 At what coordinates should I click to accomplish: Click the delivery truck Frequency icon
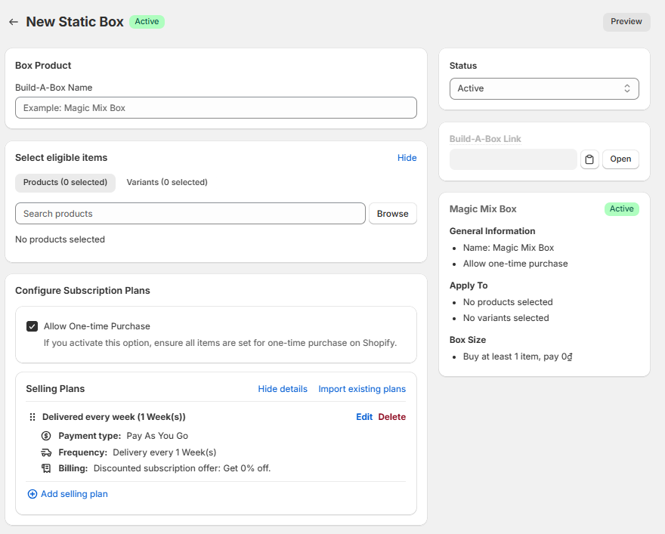(46, 452)
